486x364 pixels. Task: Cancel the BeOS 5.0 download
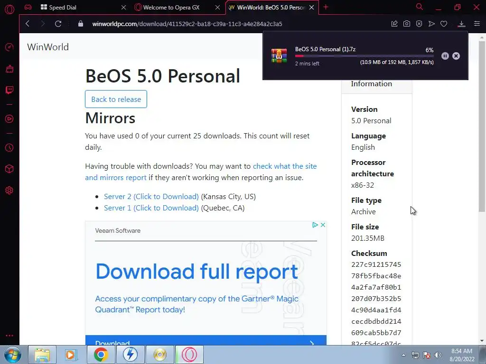(x=456, y=56)
